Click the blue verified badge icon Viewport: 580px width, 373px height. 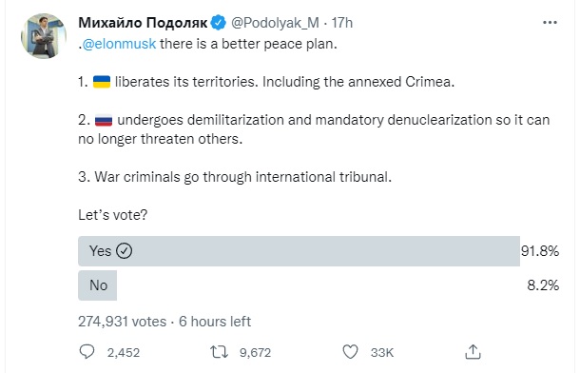click(219, 23)
